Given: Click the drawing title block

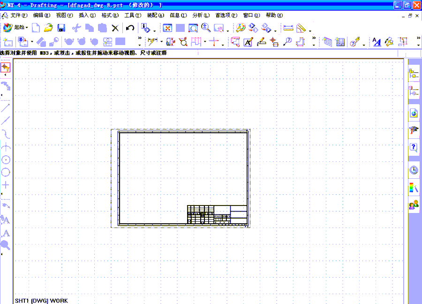Looking at the screenshot, I should tap(217, 214).
